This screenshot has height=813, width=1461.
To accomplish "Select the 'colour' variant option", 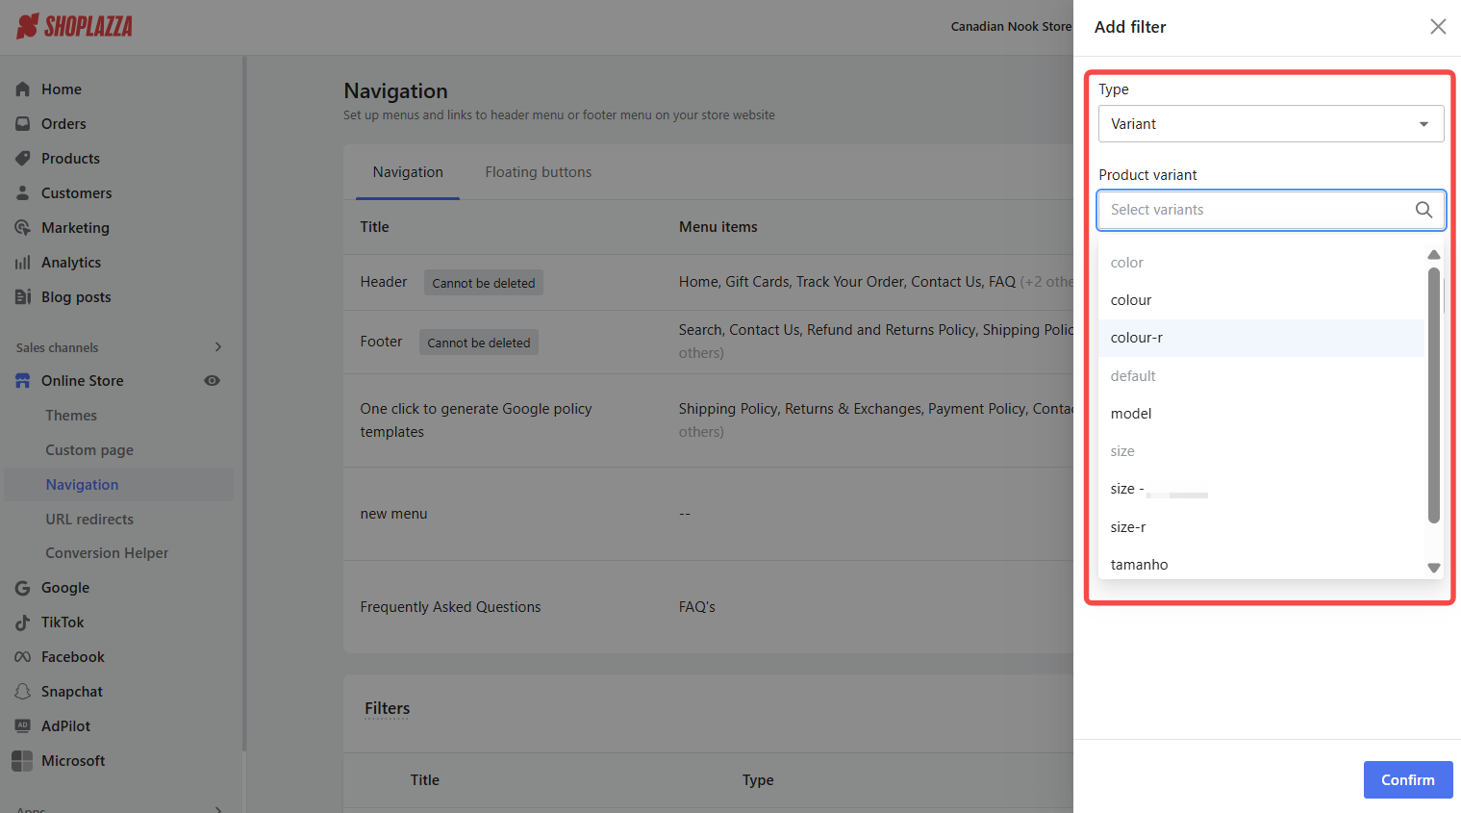I will [x=1261, y=299].
